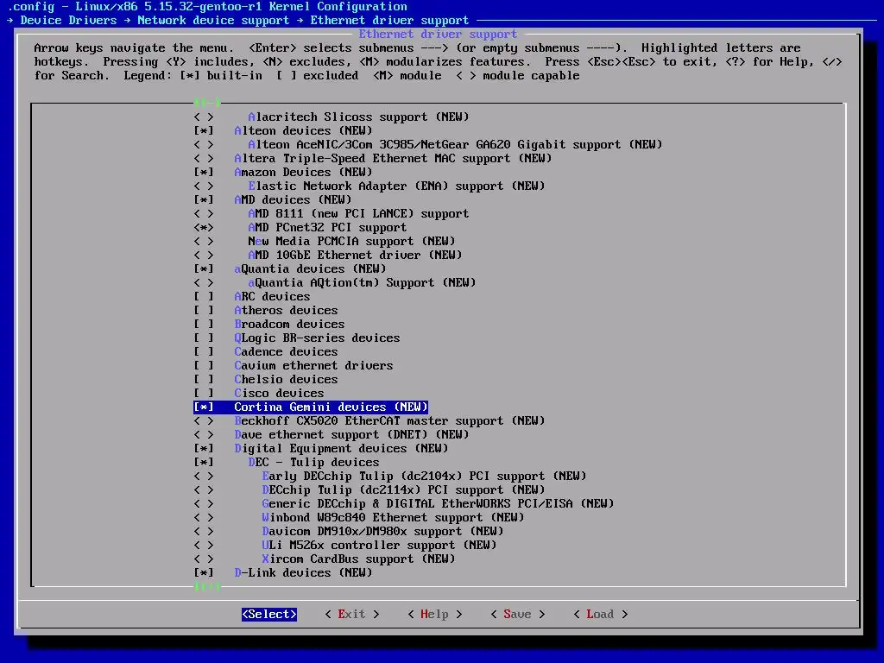The image size is (884, 663).
Task: Set ULi M526x controller module state
Action: pos(204,546)
